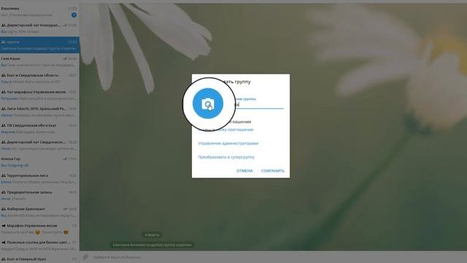Click the service message about group creation
This screenshot has height=263, width=467.
(153, 245)
